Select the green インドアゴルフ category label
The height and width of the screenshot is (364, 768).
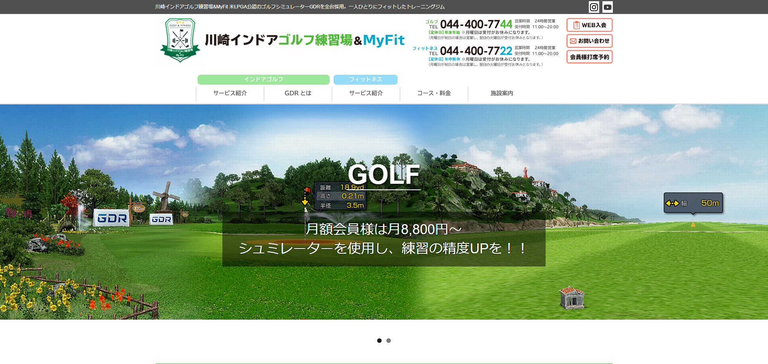[x=264, y=80]
